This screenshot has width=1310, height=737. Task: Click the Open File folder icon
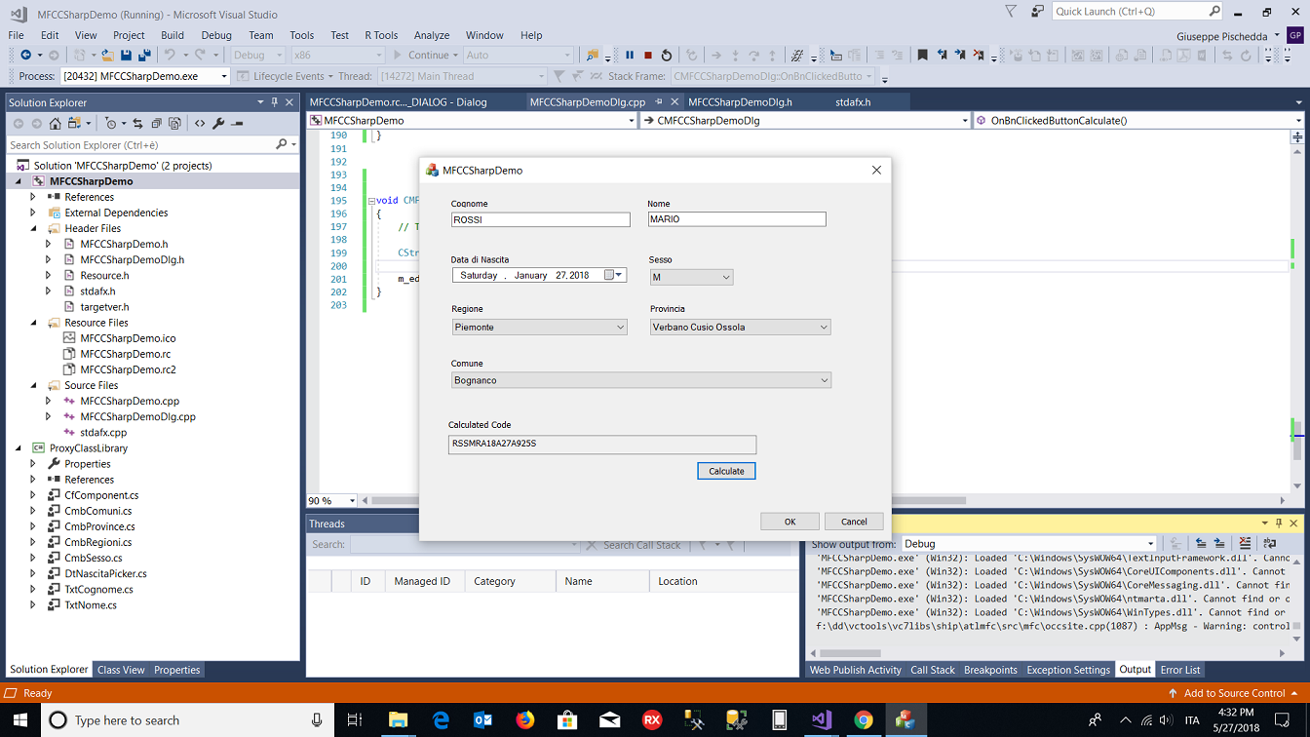(108, 56)
